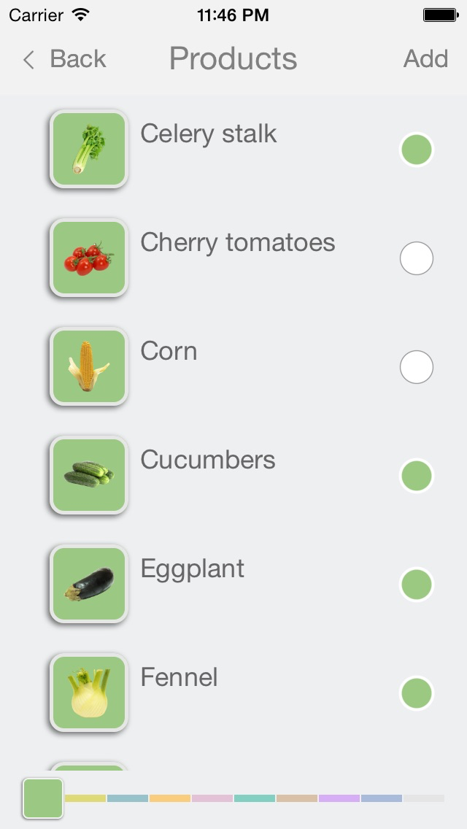Tap the Corn product icon

tap(88, 366)
